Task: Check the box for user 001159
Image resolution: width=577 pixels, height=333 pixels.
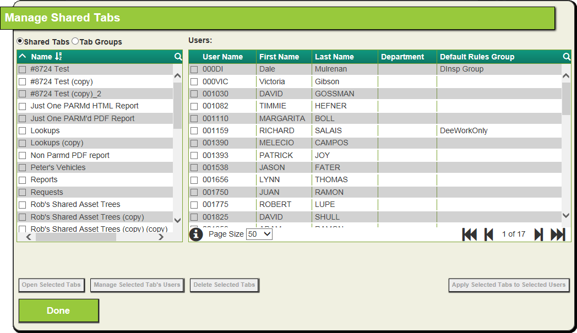Action: (x=194, y=130)
